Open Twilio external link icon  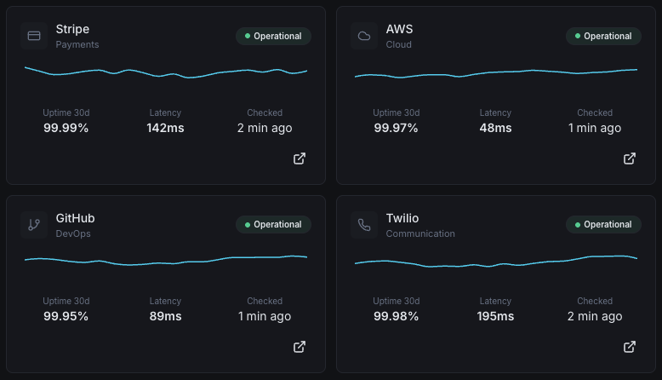[630, 347]
